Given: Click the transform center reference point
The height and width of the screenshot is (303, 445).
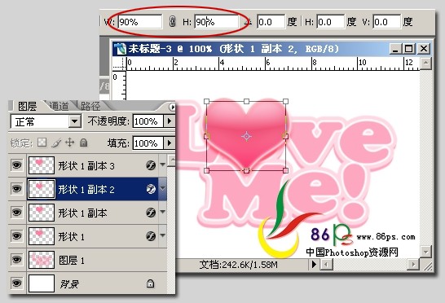Looking at the screenshot, I should click(246, 137).
